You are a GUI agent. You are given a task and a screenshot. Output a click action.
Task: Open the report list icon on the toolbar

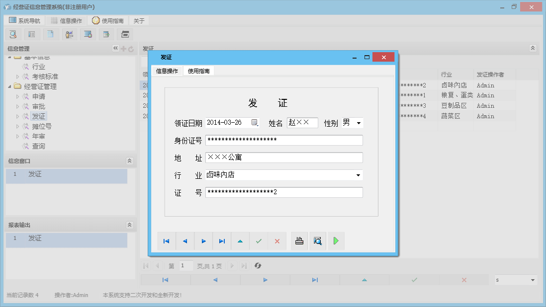31,34
